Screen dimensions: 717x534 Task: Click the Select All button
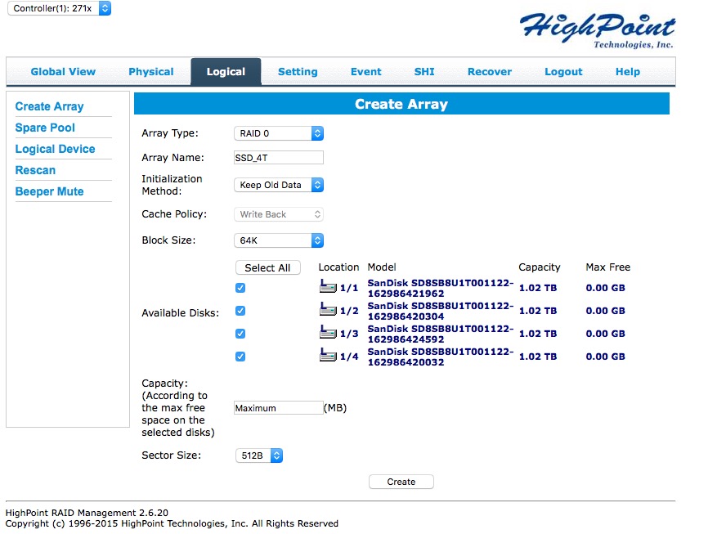pos(267,267)
